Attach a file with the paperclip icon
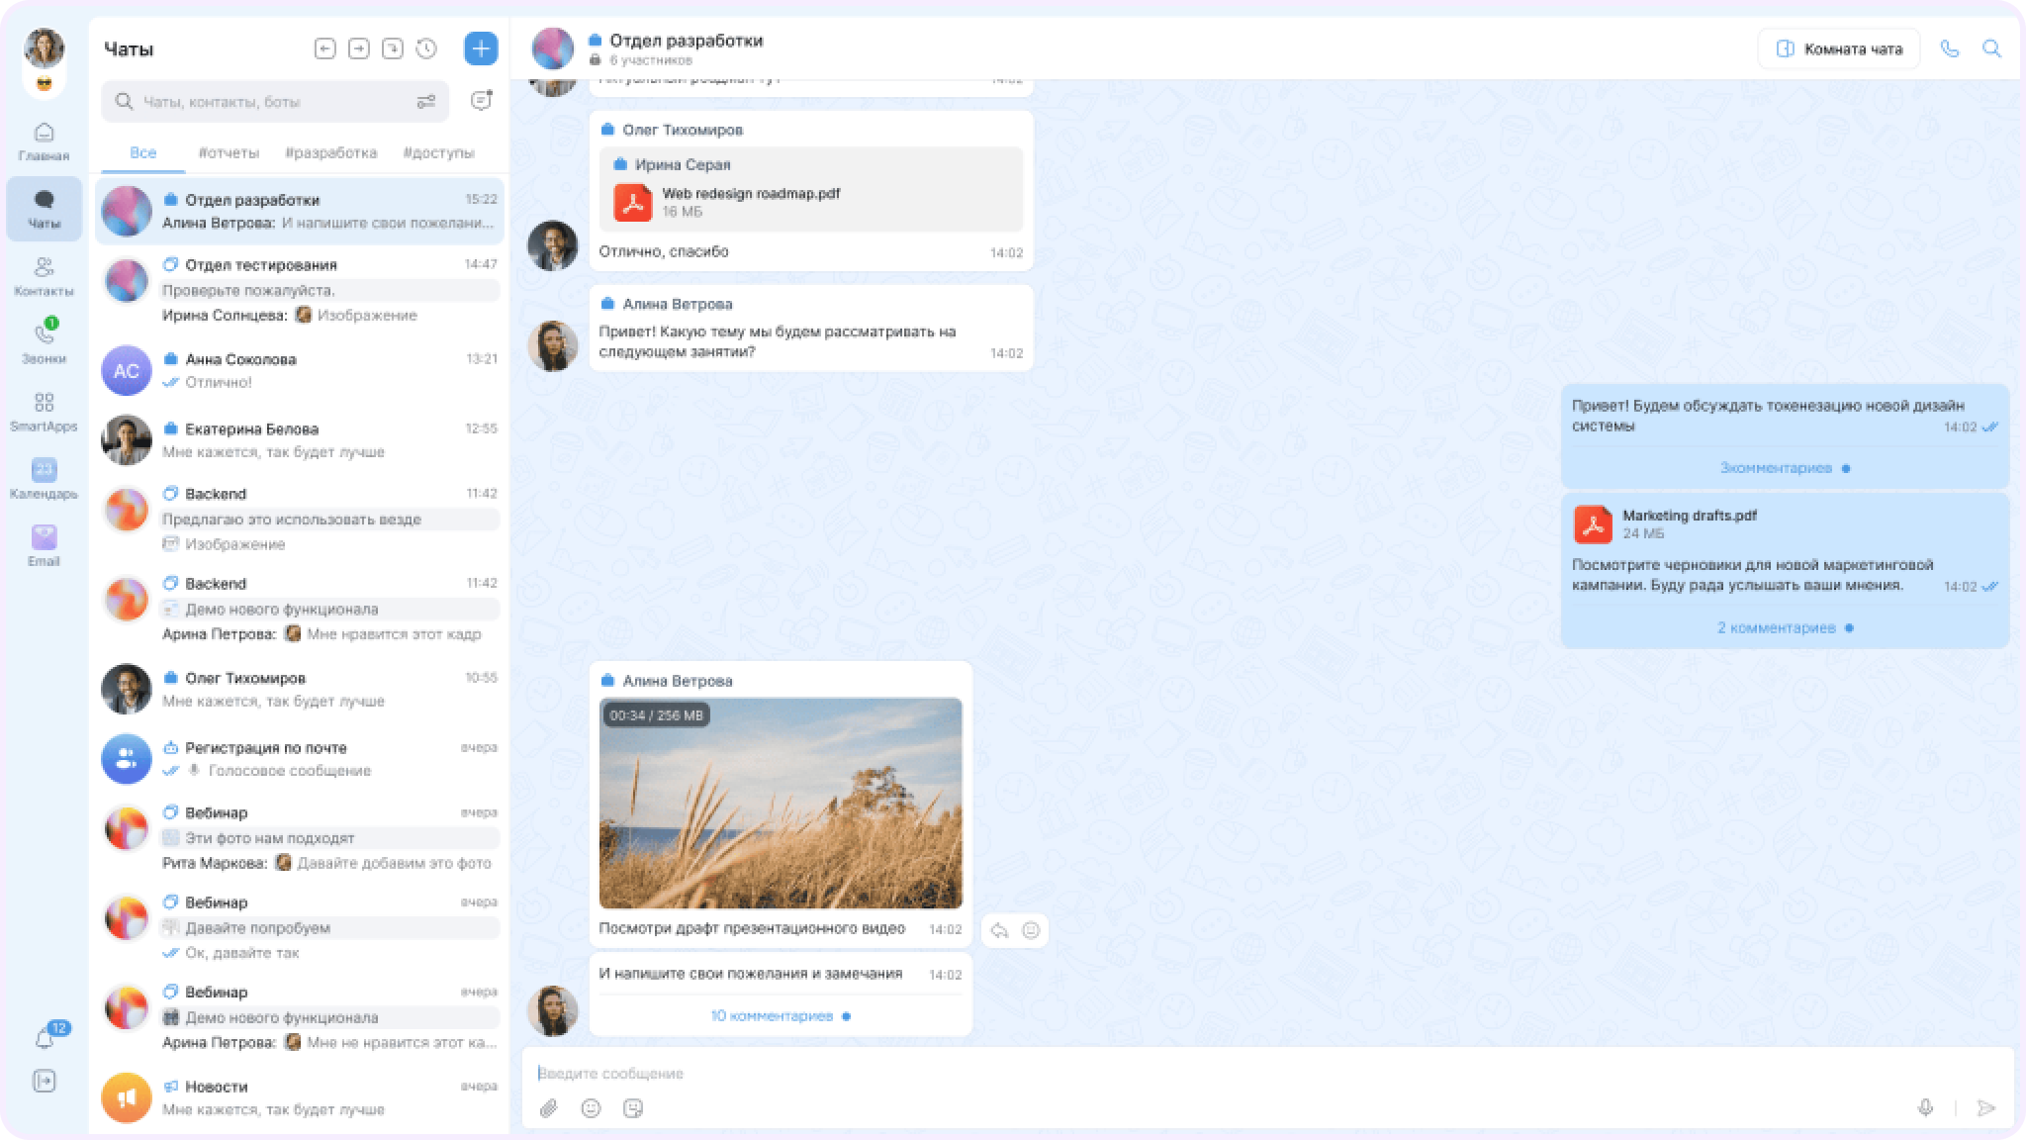Screen dimensions: 2026x1140 tap(548, 1108)
